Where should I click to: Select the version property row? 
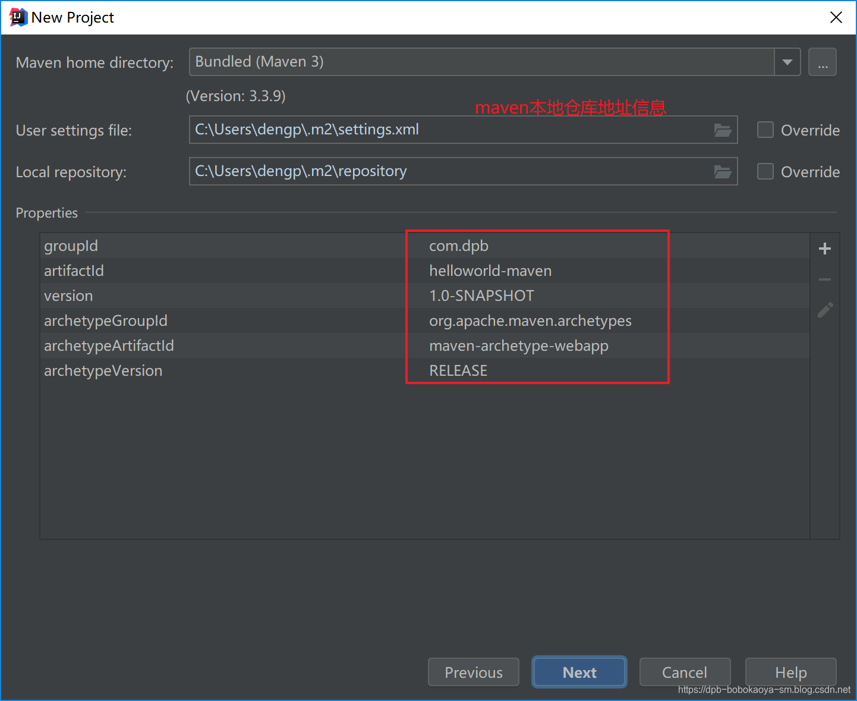(x=425, y=296)
